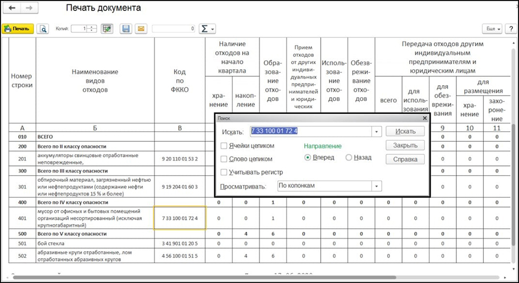The height and width of the screenshot is (283, 519).
Task: Expand the "Искать" search history dropdown
Action: coord(376,131)
